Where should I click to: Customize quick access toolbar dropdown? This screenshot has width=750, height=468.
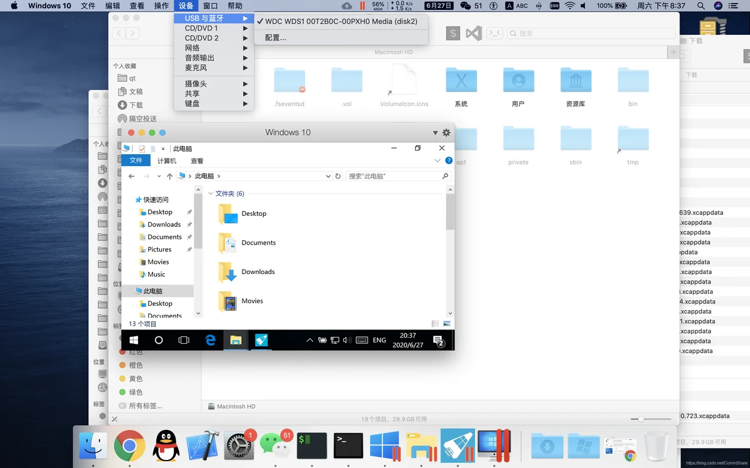[x=163, y=149]
